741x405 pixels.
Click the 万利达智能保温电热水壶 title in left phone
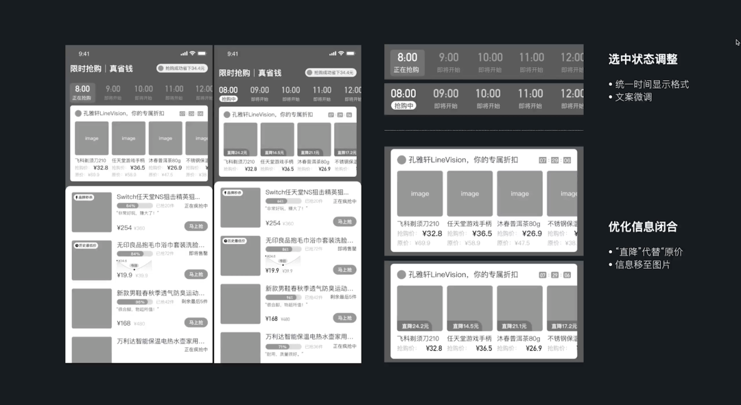tap(161, 341)
